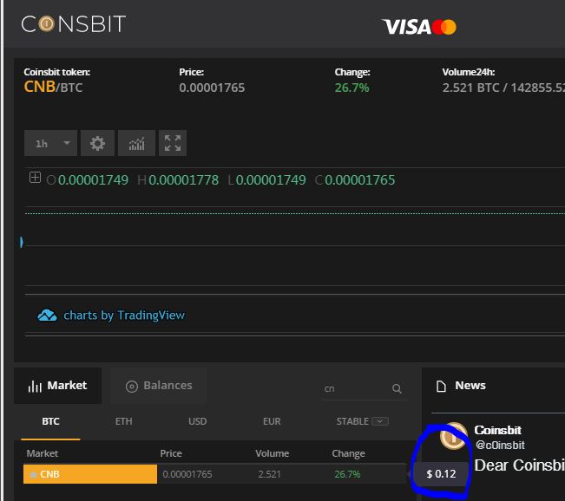Viewport: 565px width, 501px height.
Task: Click CNB row change 26.7%
Action: 347,474
